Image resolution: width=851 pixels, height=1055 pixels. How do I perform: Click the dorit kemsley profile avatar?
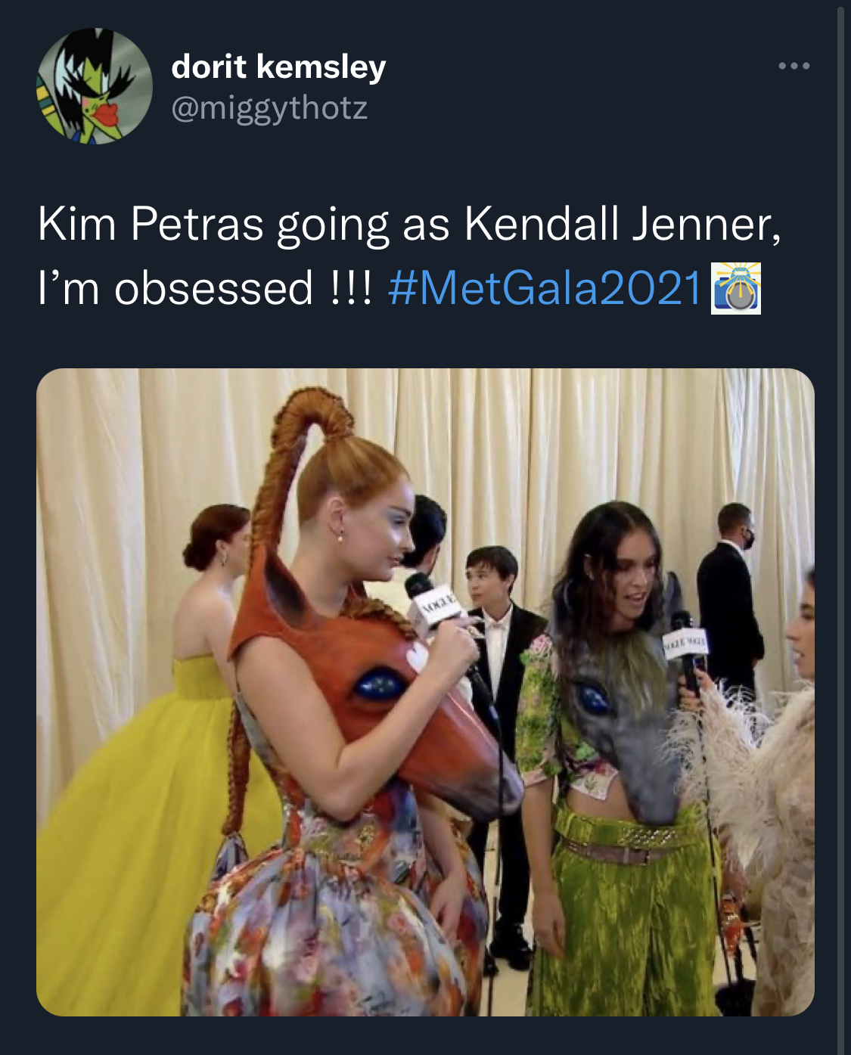(x=95, y=86)
